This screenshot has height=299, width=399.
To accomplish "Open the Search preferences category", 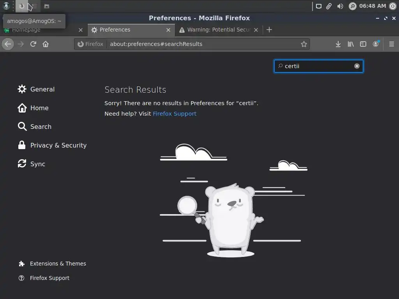I will click(35, 127).
